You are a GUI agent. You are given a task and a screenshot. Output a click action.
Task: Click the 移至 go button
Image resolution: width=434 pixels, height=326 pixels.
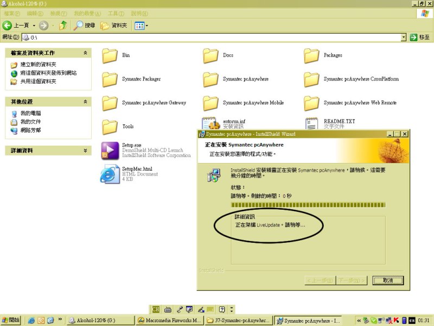[x=420, y=37]
